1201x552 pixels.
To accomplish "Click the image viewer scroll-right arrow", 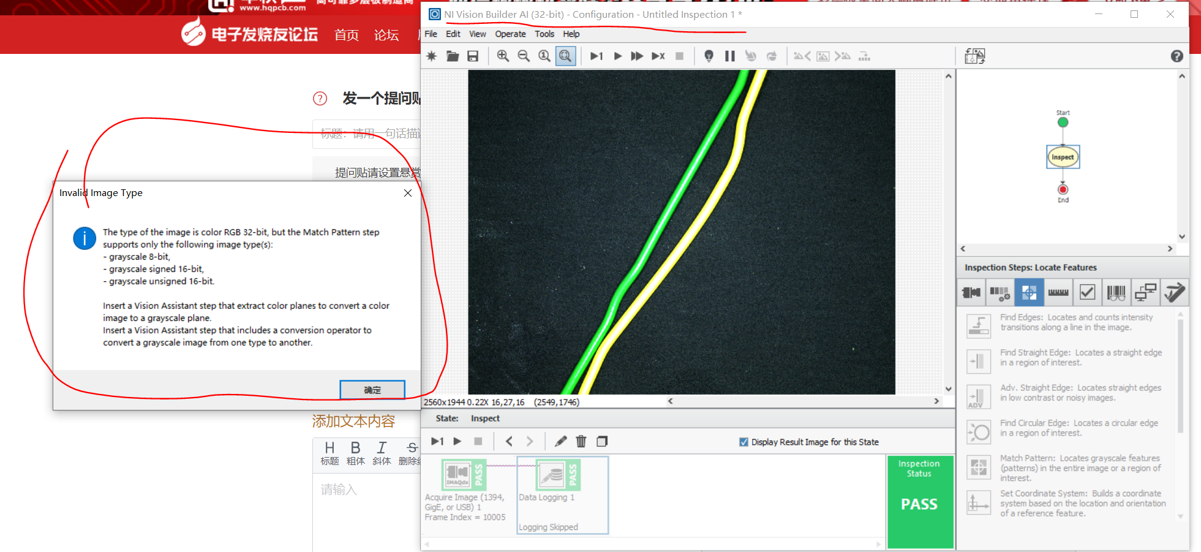I will (936, 401).
